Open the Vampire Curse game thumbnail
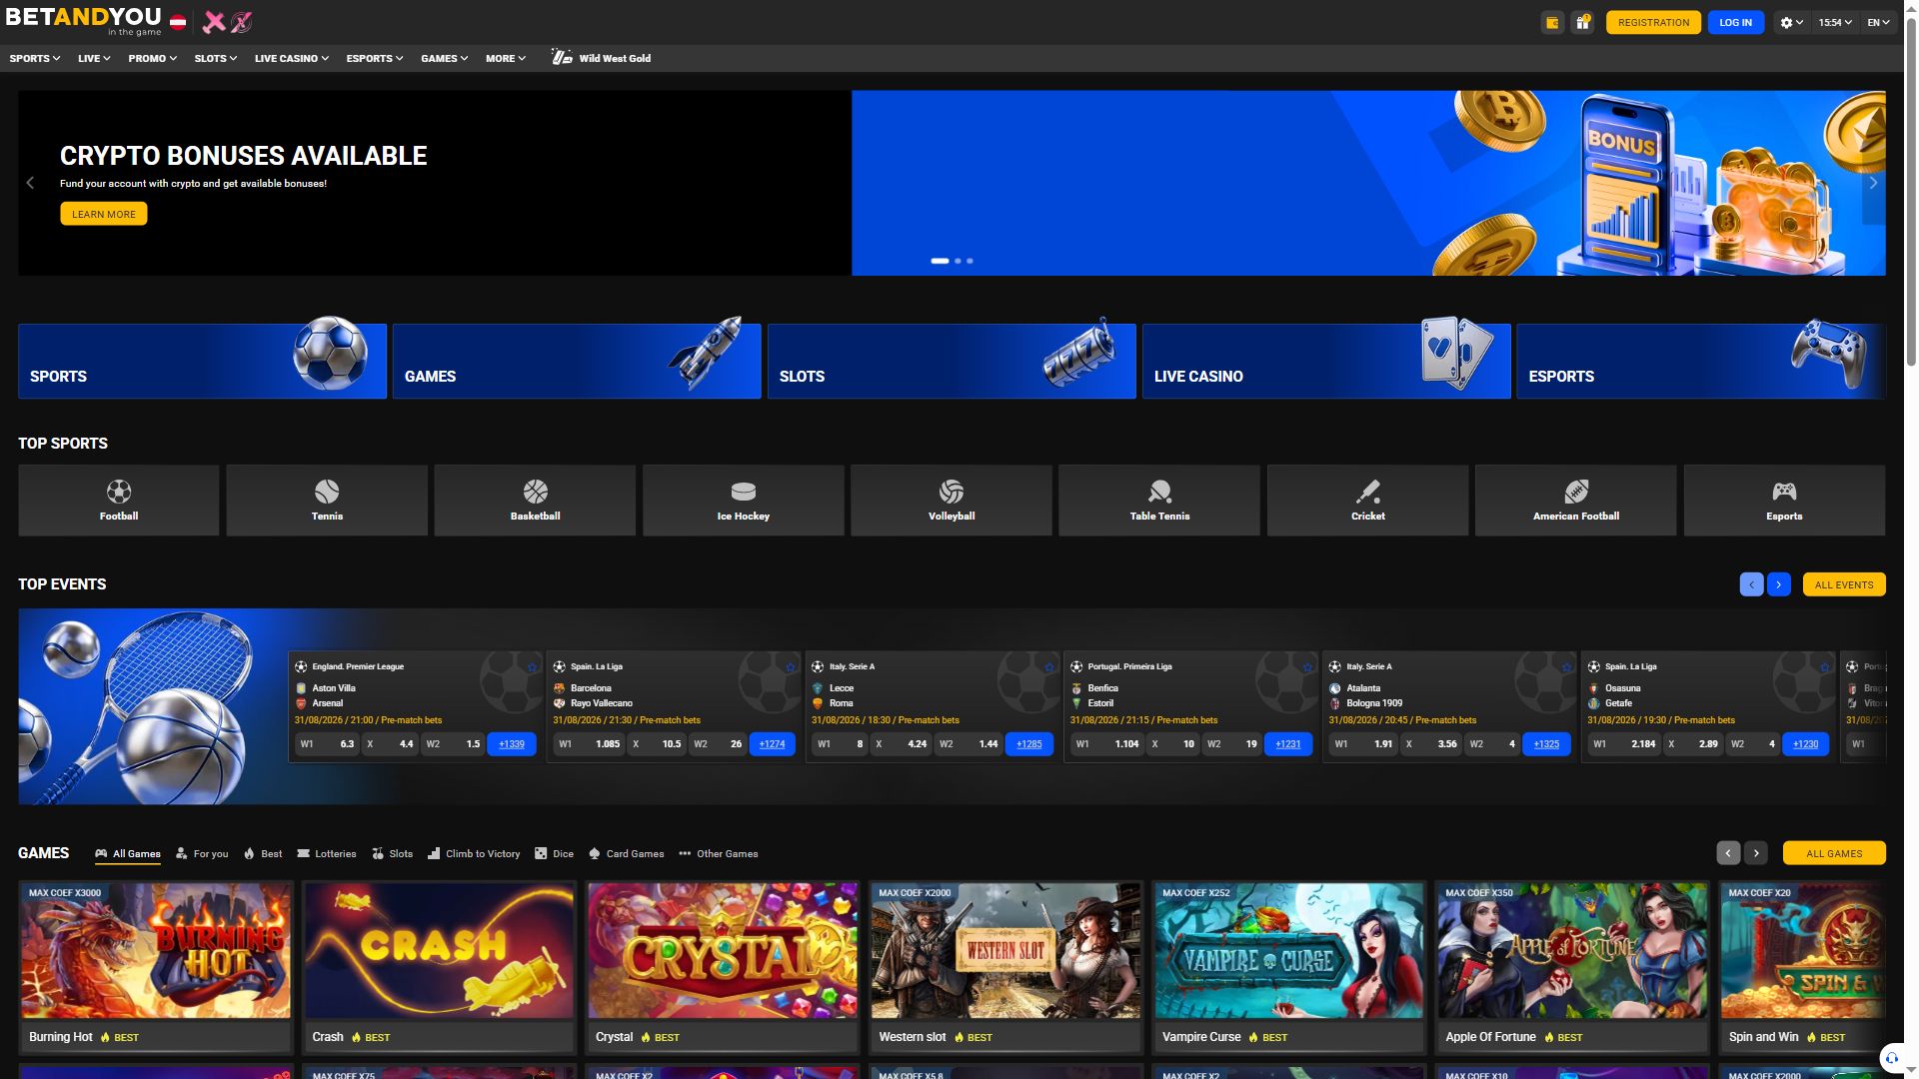Viewport: 1919px width, 1079px height. click(x=1289, y=950)
